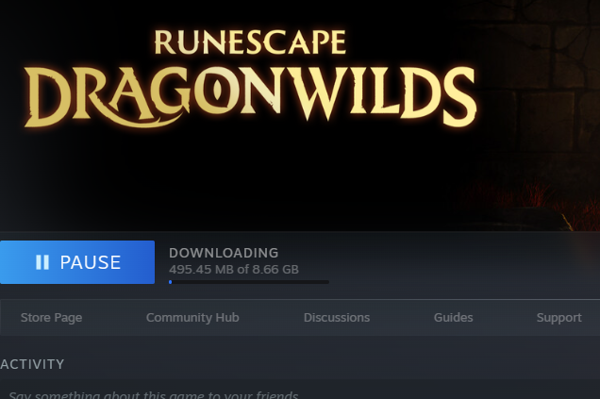Open the Store Page tab
Image resolution: width=600 pixels, height=399 pixels.
(x=51, y=318)
